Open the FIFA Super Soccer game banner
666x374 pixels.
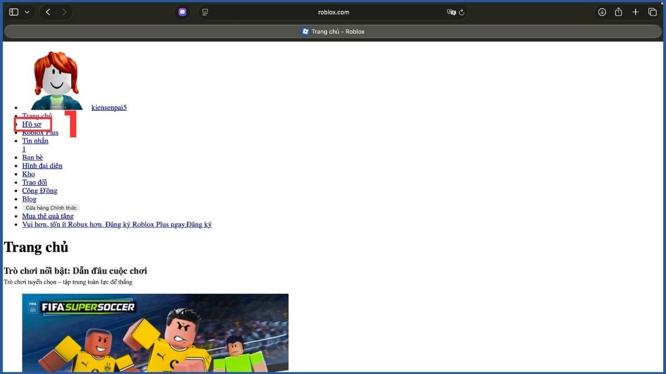[x=155, y=332]
